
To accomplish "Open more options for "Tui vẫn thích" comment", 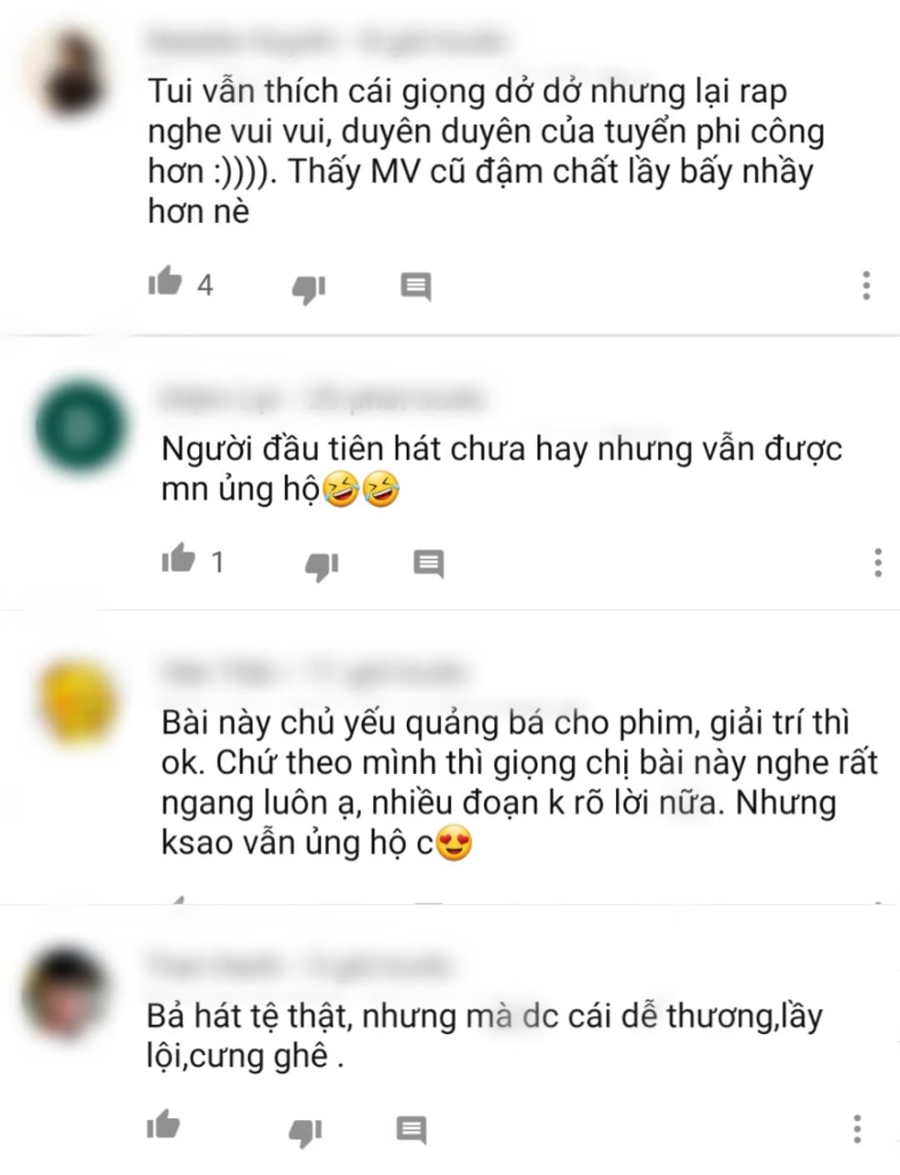I will pyautogui.click(x=867, y=285).
